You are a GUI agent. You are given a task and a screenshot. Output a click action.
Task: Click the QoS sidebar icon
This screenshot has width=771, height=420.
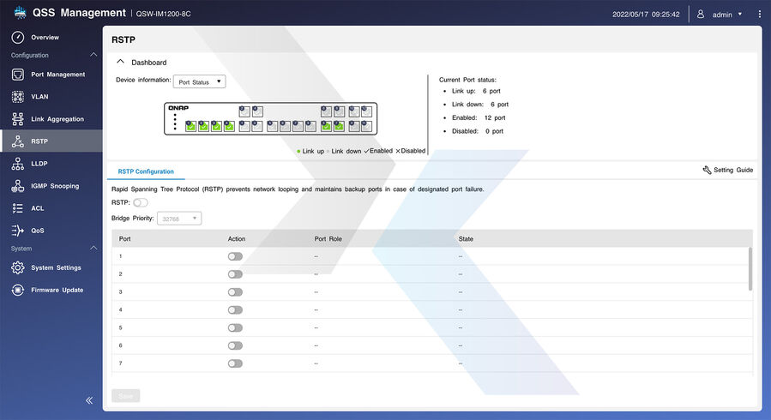pos(17,231)
